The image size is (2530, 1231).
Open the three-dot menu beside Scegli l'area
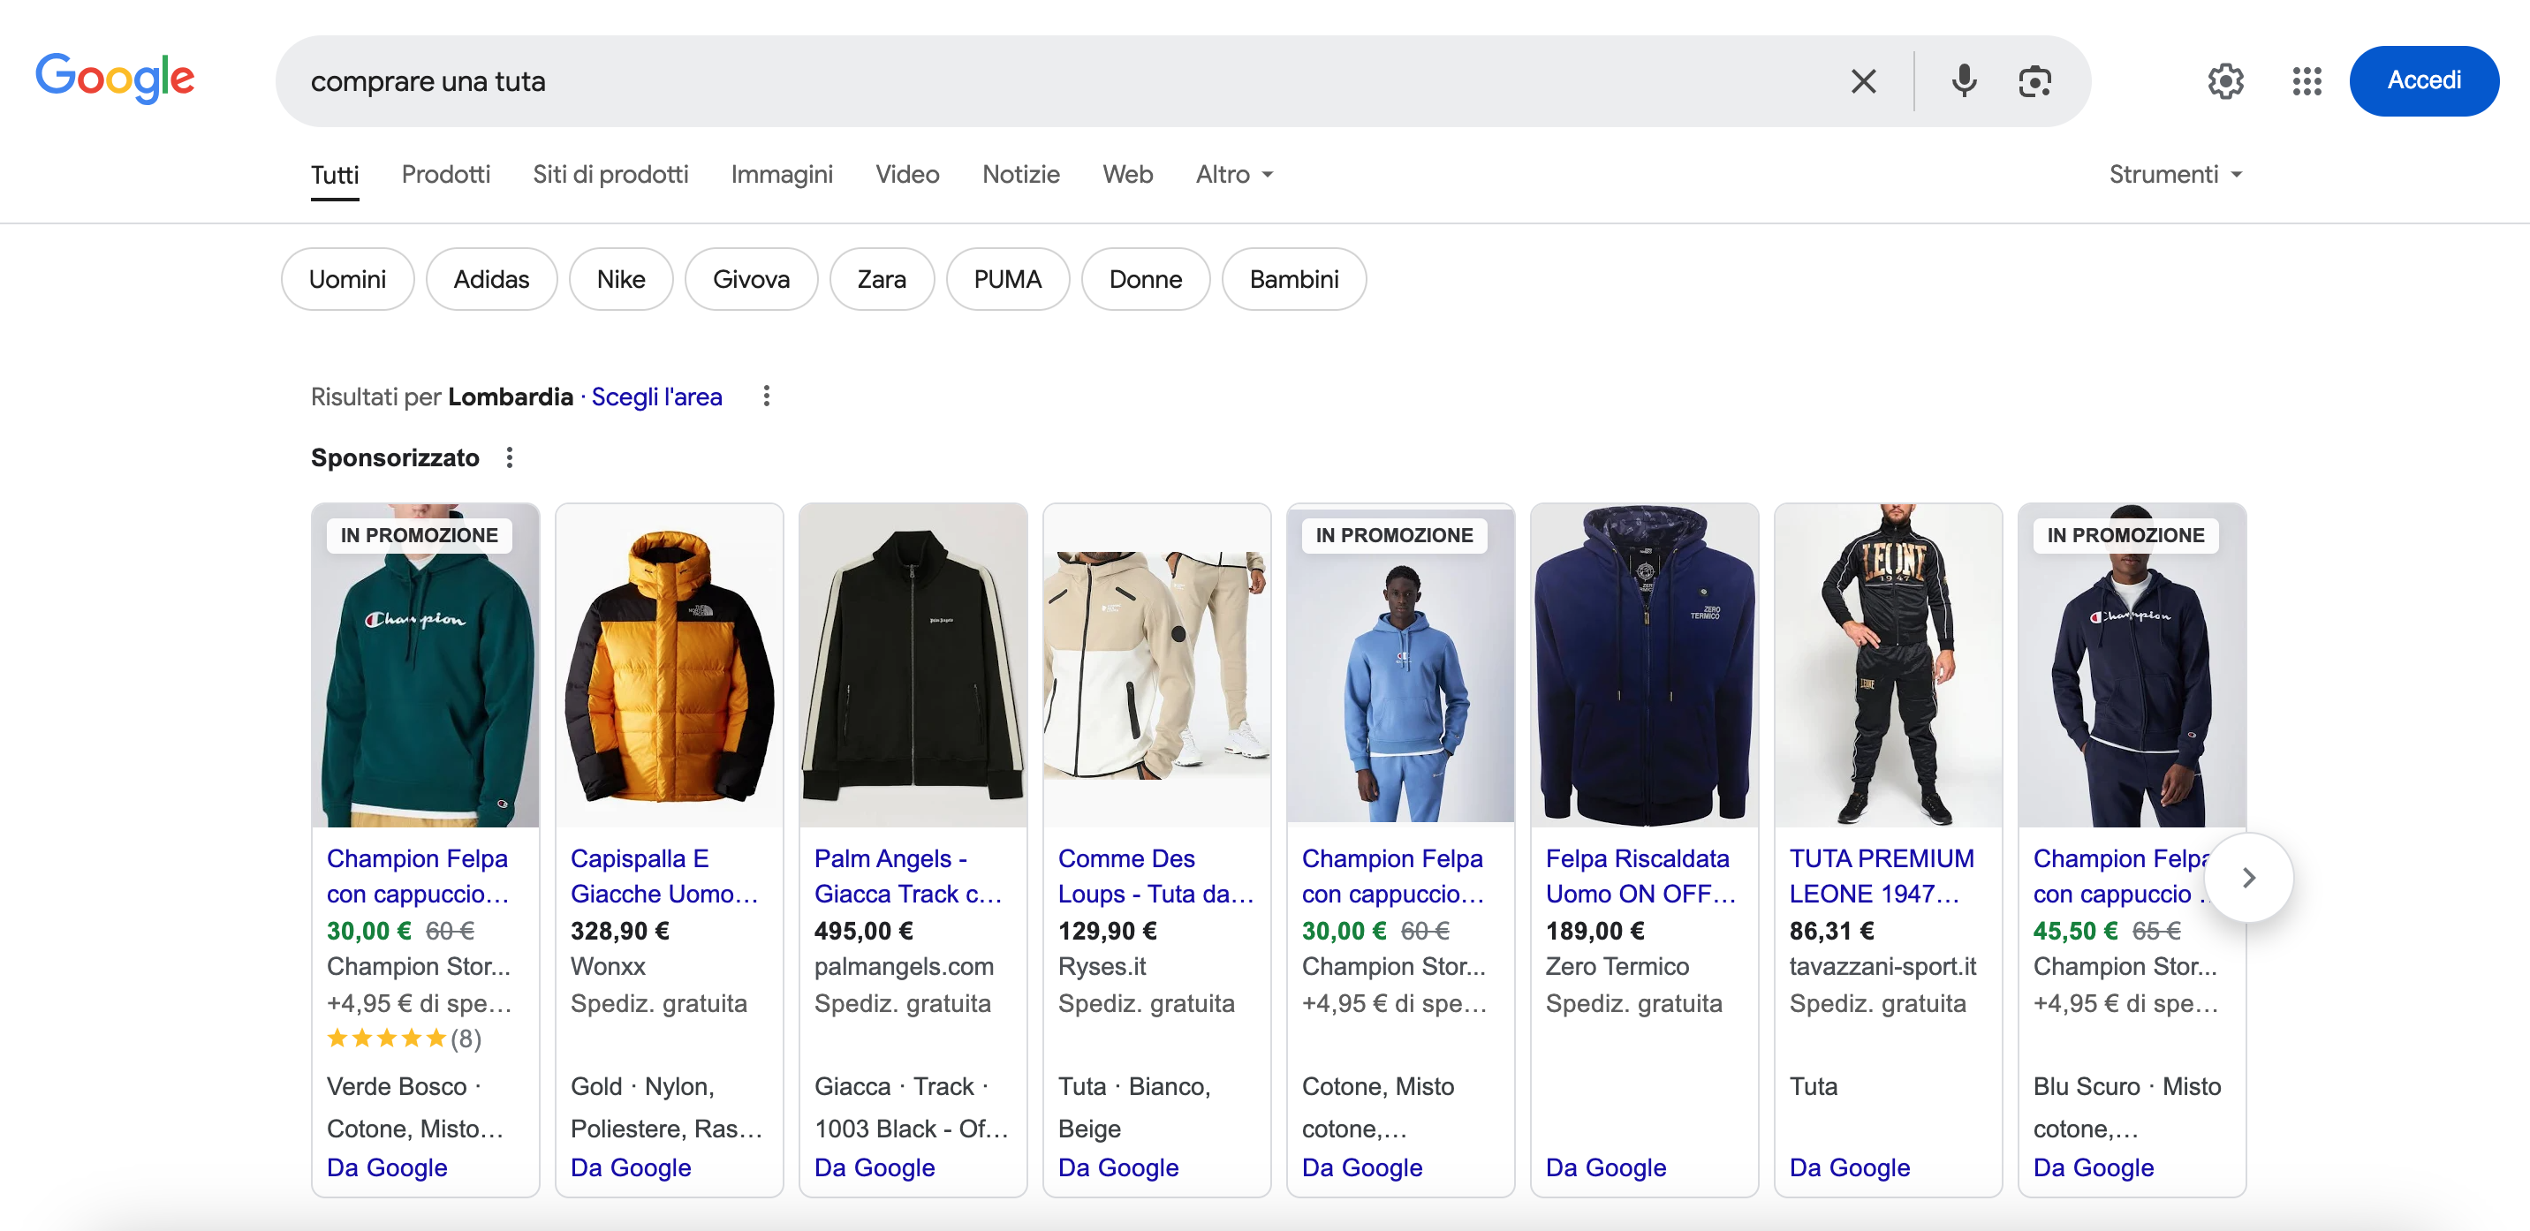(766, 396)
